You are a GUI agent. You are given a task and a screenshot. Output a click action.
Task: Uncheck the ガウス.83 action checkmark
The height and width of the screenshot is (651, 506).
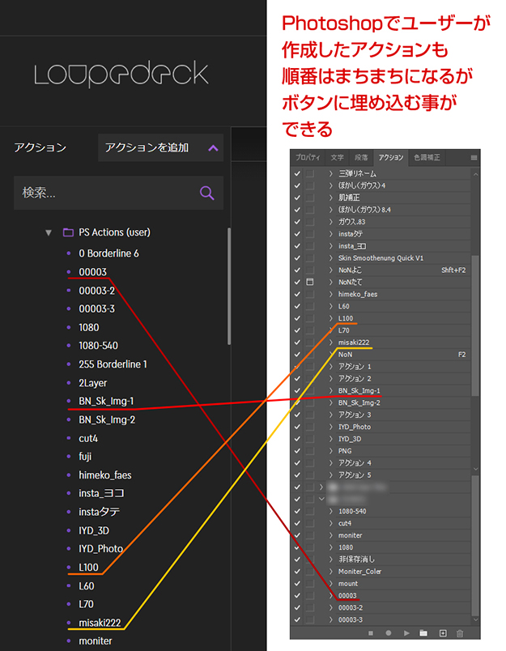click(297, 222)
